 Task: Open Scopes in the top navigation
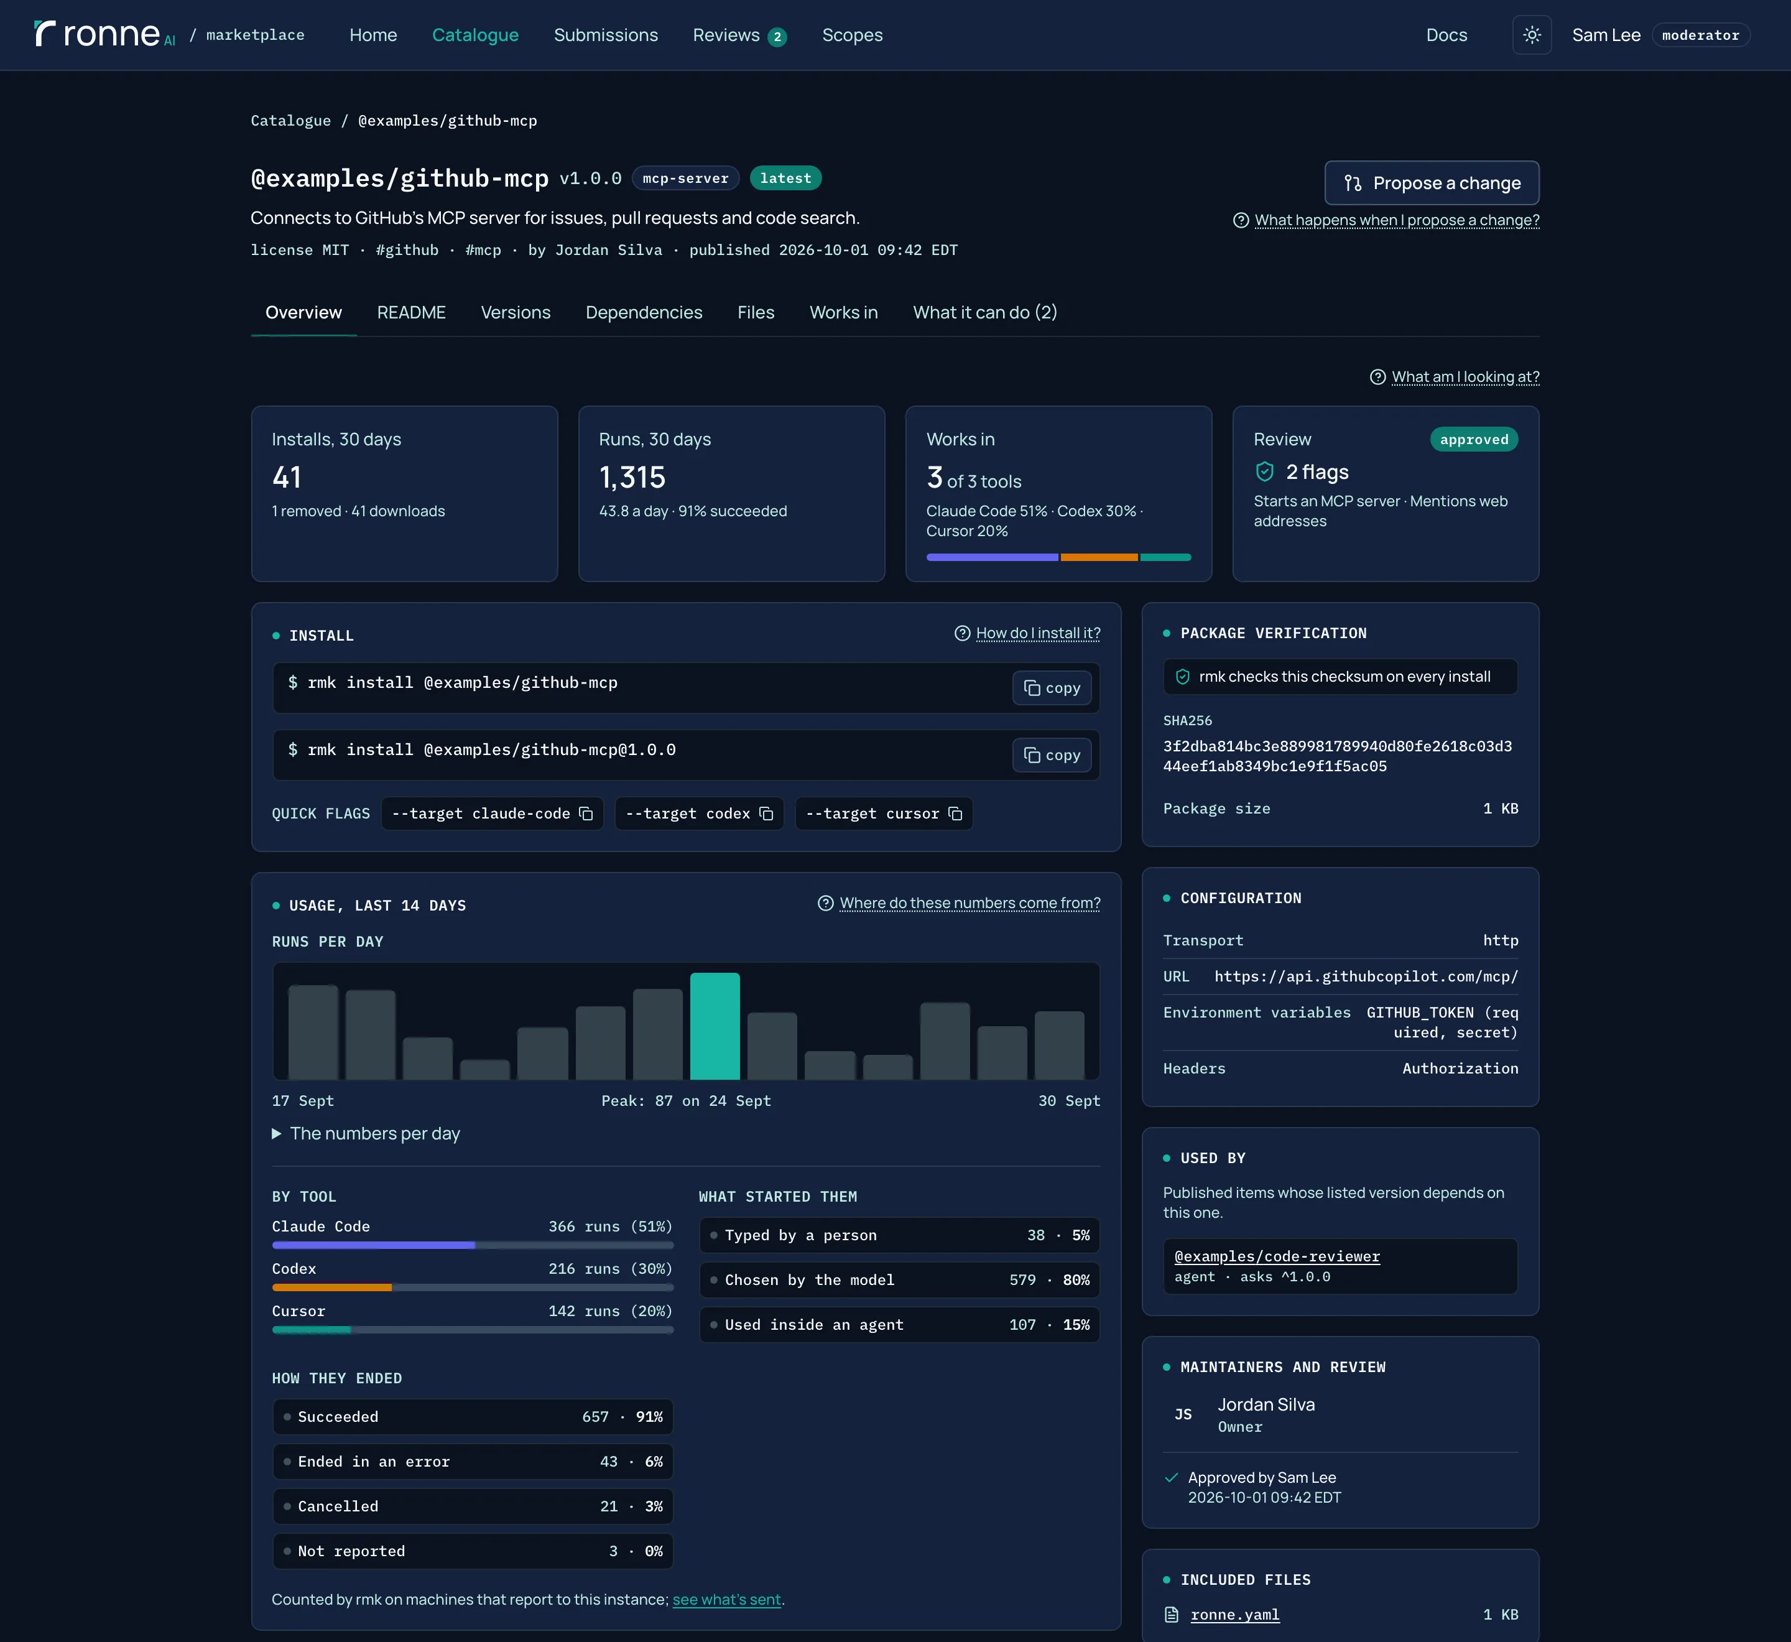(852, 35)
